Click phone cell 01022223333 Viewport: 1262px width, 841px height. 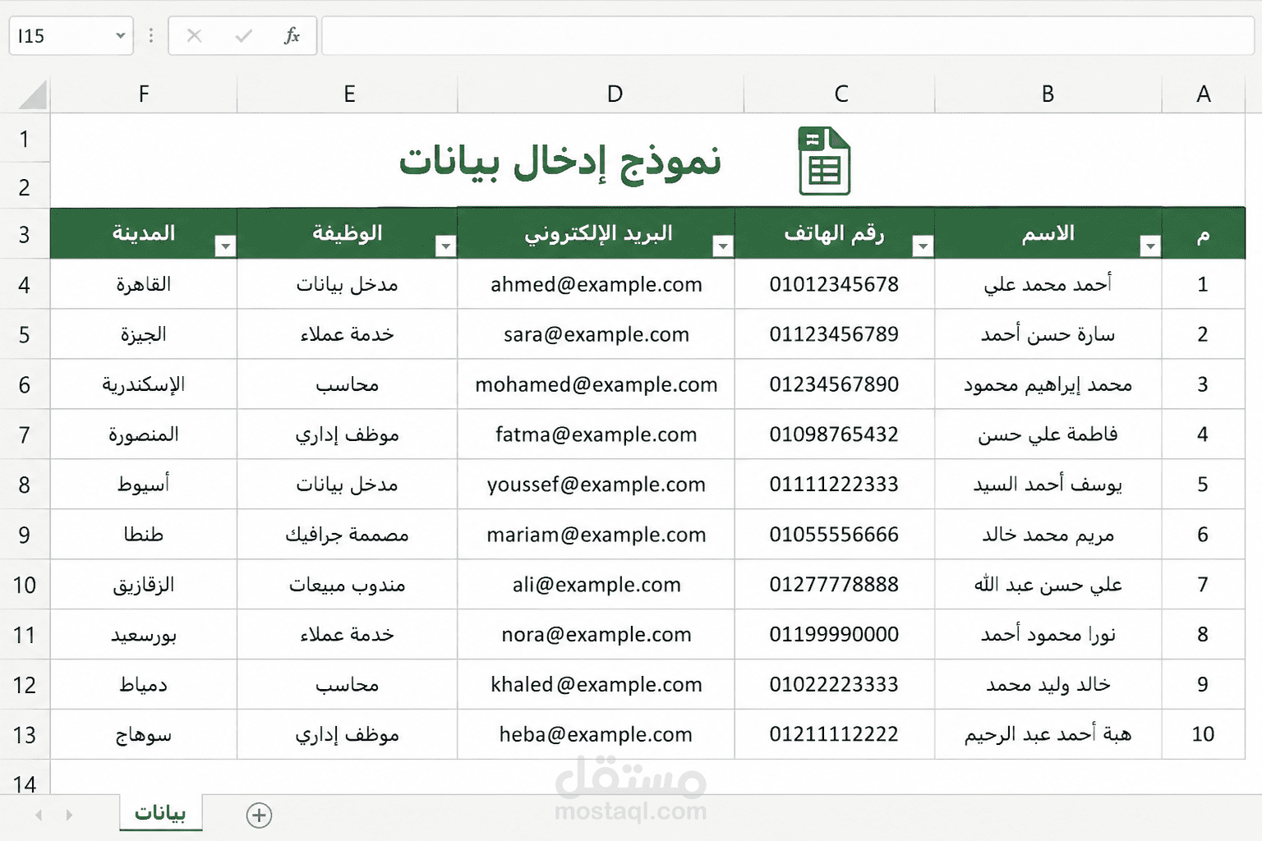tap(835, 685)
